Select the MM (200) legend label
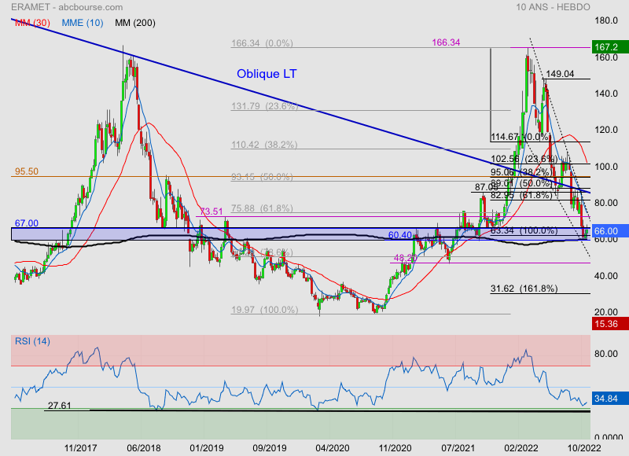Screen dimensions: 629x456 [x=134, y=23]
